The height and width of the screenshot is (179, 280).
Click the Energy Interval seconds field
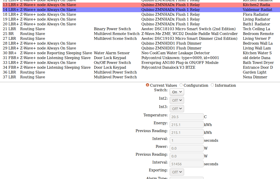pos(186,140)
